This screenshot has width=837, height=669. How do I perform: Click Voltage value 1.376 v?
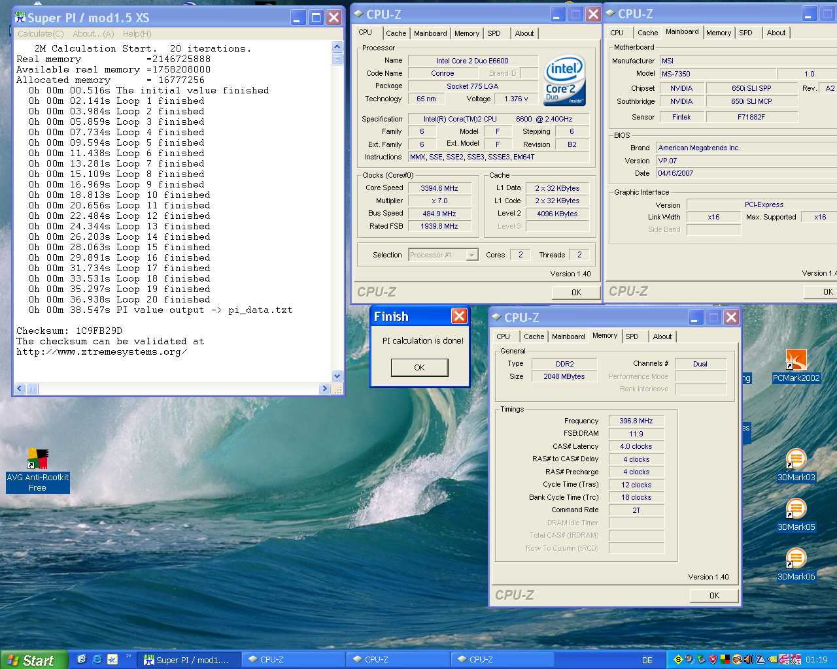516,99
